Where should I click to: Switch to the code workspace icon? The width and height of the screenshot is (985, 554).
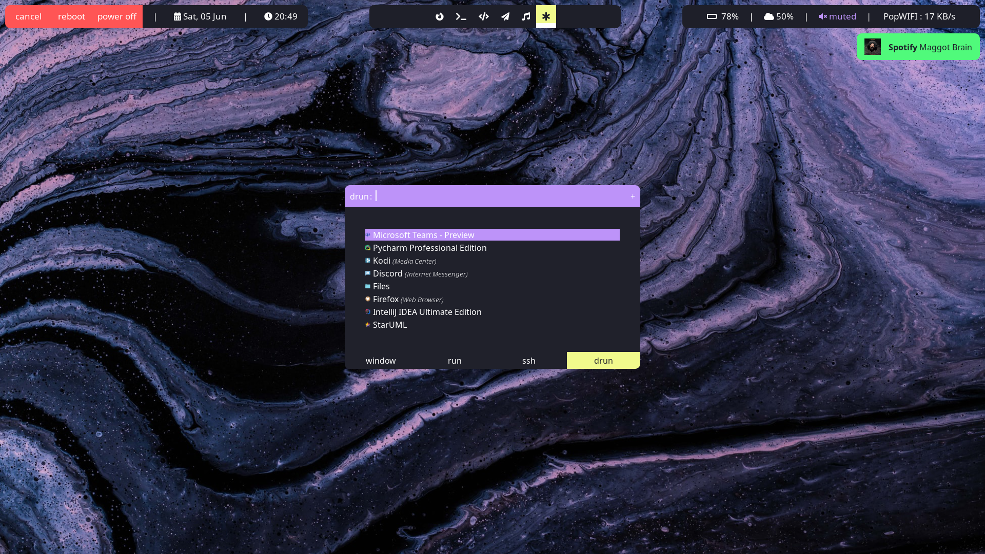tap(483, 16)
